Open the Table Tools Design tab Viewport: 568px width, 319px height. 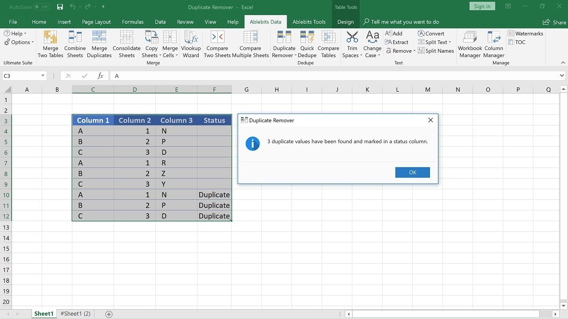click(x=345, y=22)
